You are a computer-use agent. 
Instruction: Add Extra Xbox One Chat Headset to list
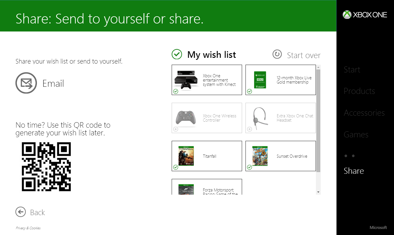[x=250, y=129]
